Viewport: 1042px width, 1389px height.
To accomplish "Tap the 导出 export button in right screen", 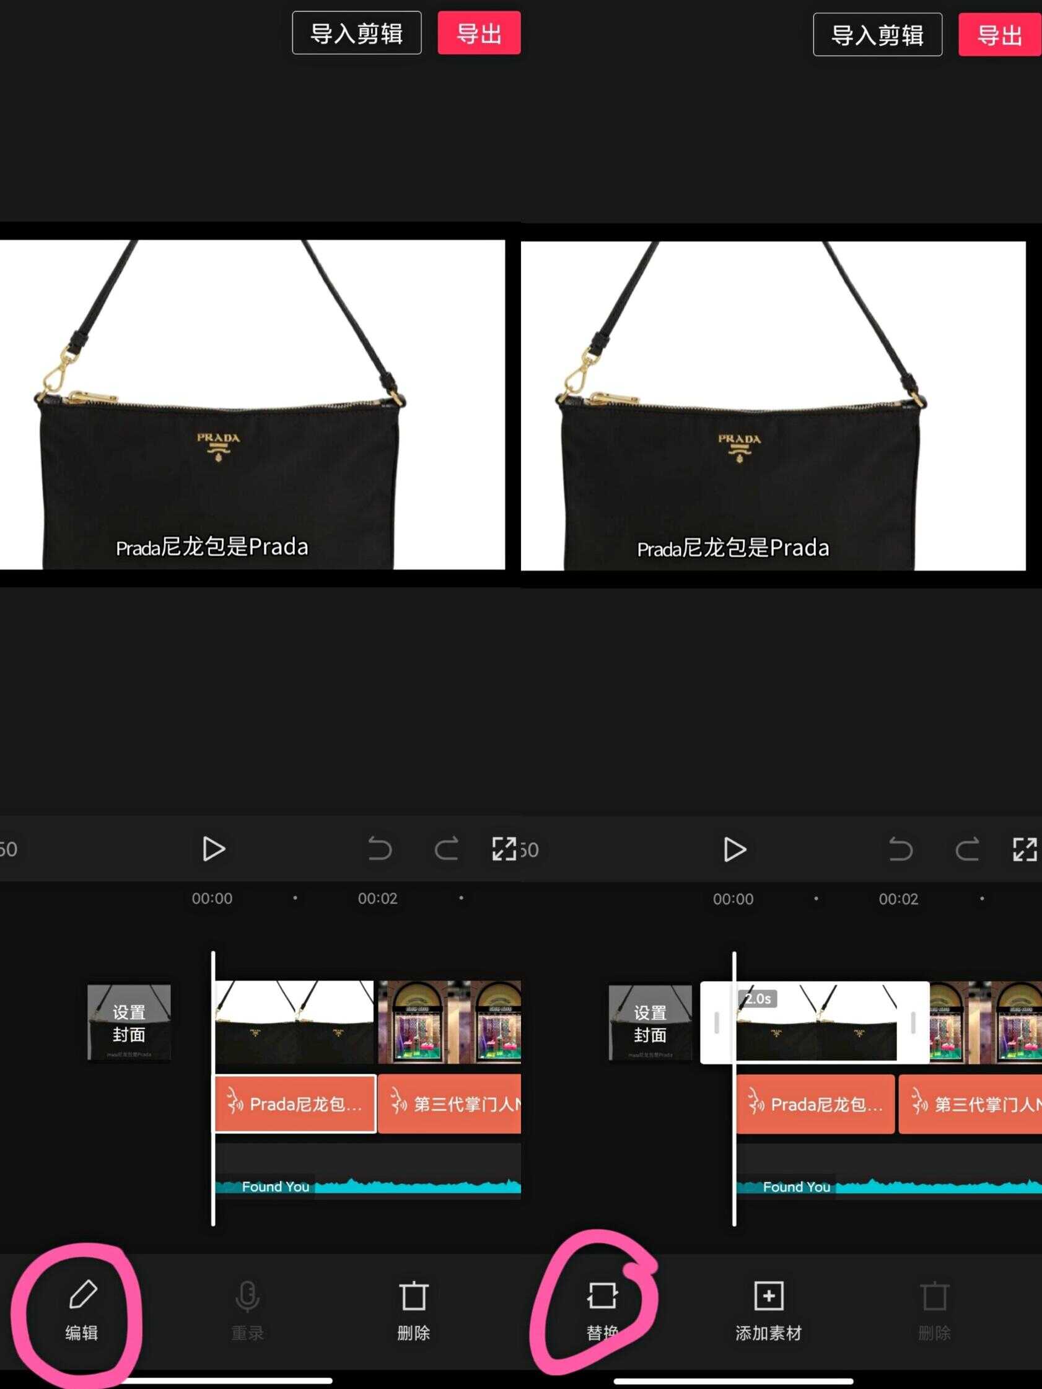I will click(1000, 35).
